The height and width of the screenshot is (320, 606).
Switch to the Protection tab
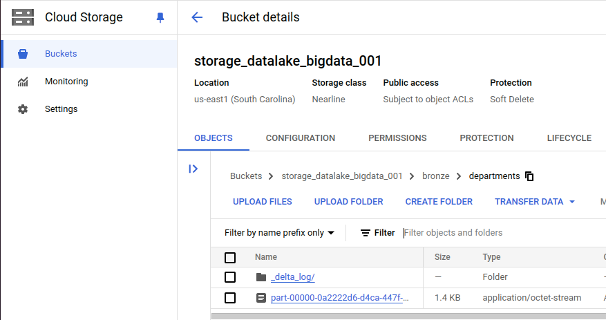[486, 138]
